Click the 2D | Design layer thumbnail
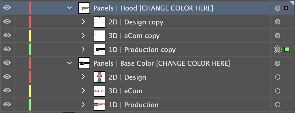 (99, 77)
